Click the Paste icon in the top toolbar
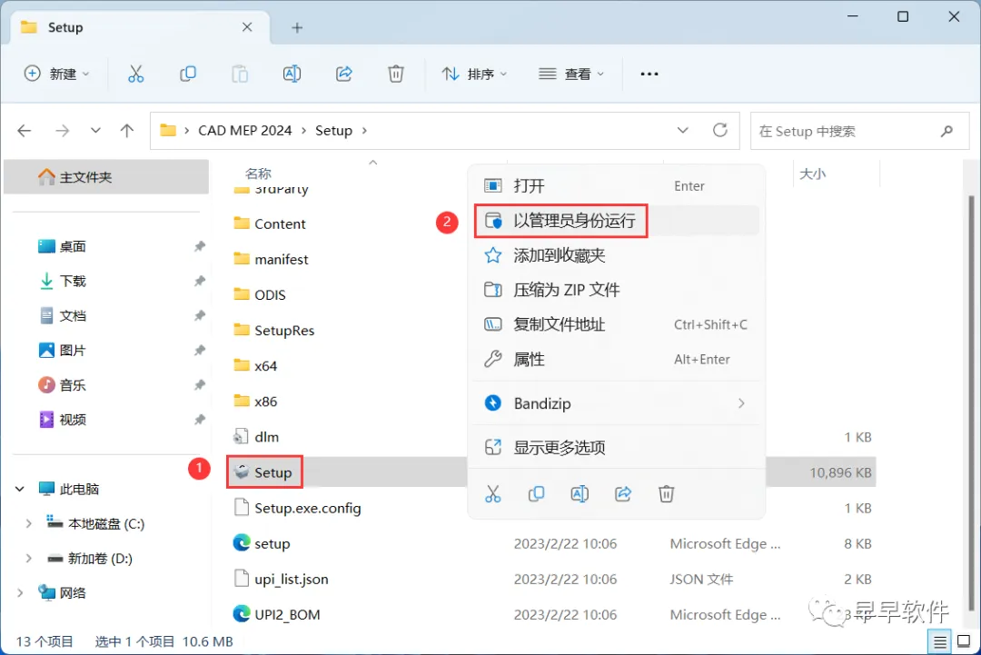The image size is (981, 655). (240, 74)
